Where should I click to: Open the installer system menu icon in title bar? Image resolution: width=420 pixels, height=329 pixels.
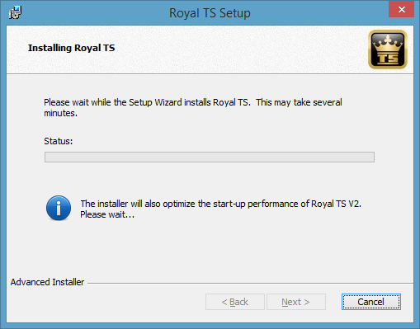[x=15, y=12]
